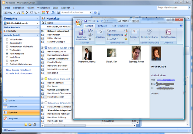Open the address book icon in toolbar
Screen dimensions: 193x134
[58, 13]
